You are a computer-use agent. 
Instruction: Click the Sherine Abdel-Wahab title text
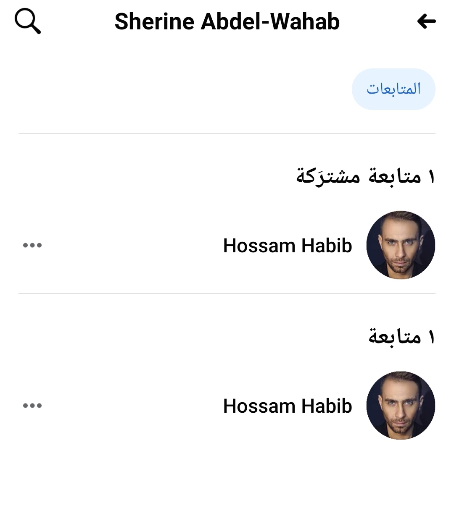227,21
